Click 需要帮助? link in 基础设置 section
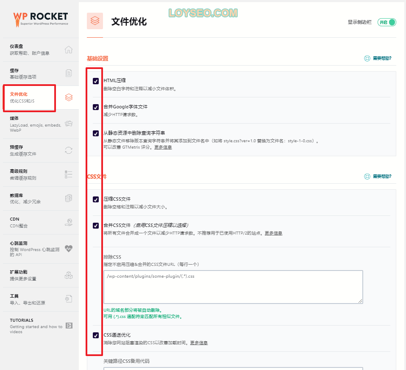Viewport: 406px width, 370px height. click(x=382, y=58)
